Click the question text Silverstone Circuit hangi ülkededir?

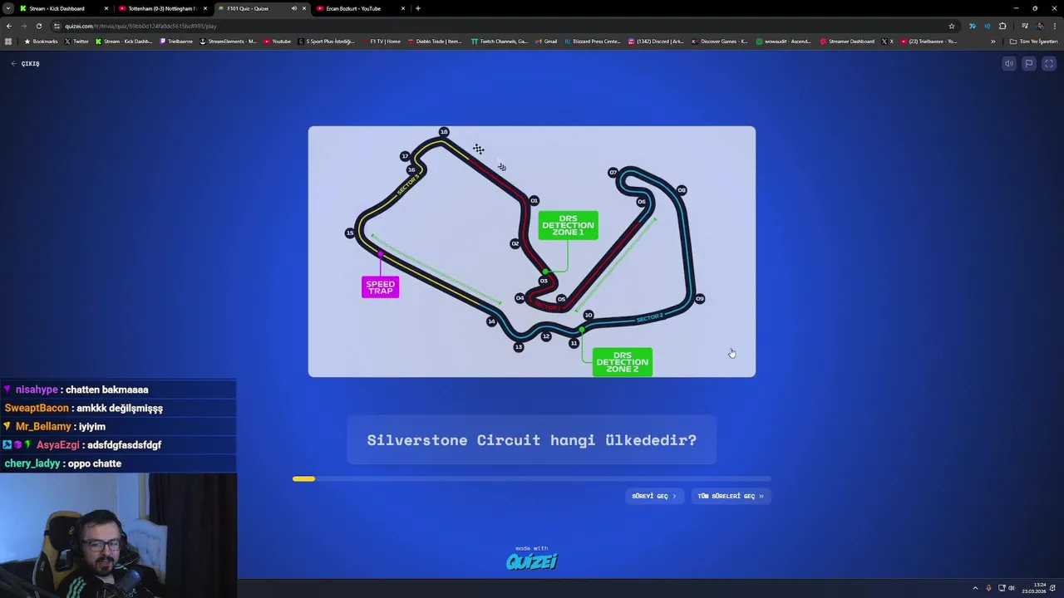532,440
